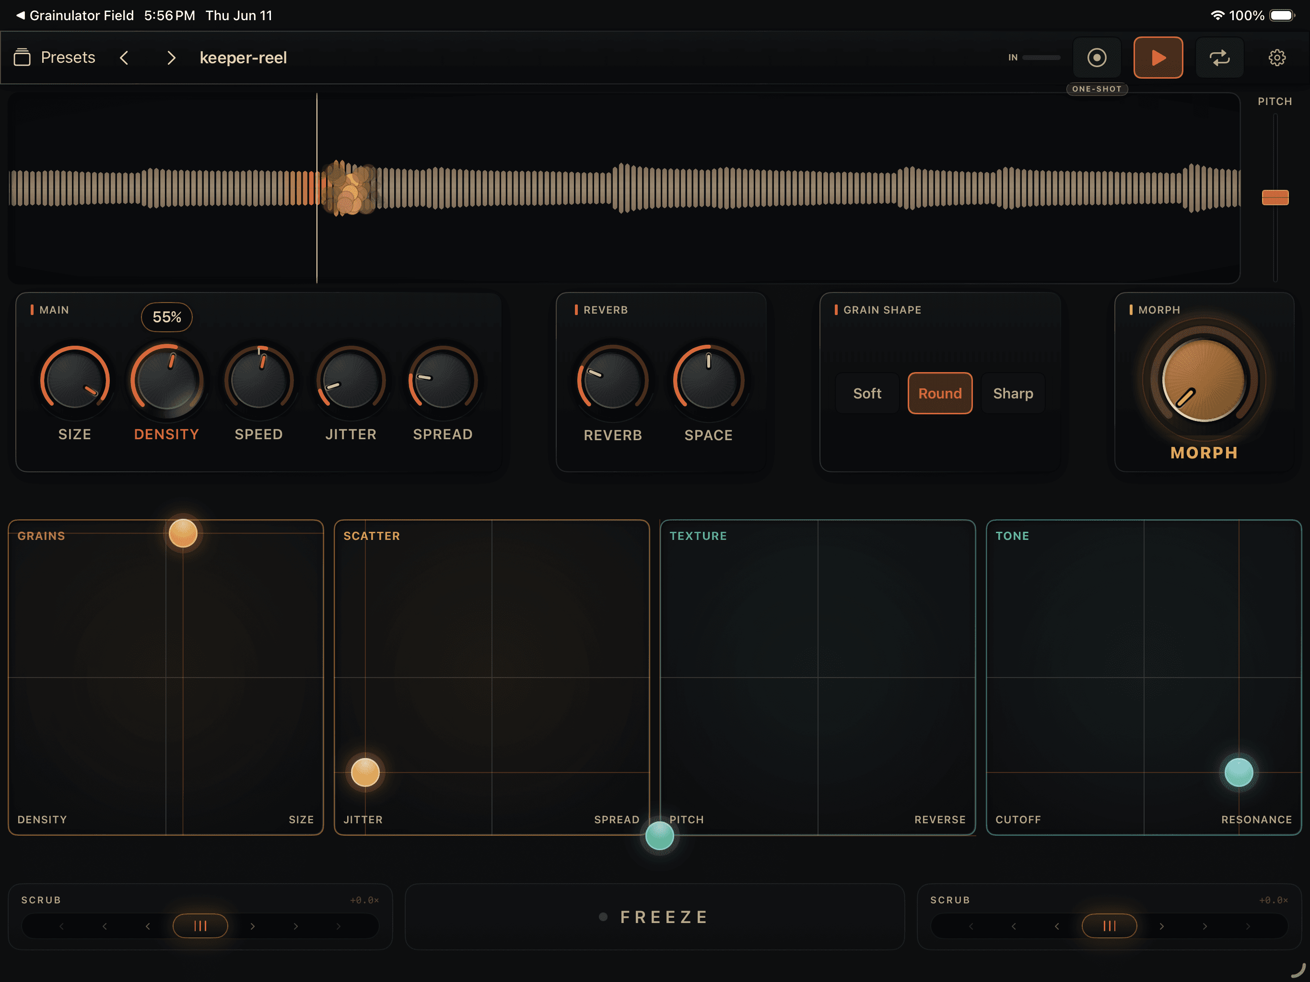Click the keeper-reel preset name

tap(243, 58)
